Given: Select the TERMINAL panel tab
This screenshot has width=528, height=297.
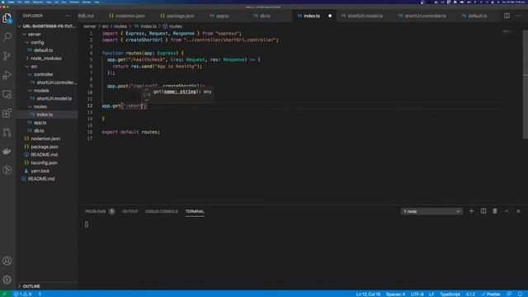Looking at the screenshot, I should click(195, 211).
